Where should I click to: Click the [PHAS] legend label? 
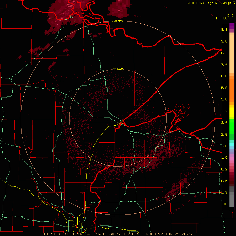tap(222, 18)
